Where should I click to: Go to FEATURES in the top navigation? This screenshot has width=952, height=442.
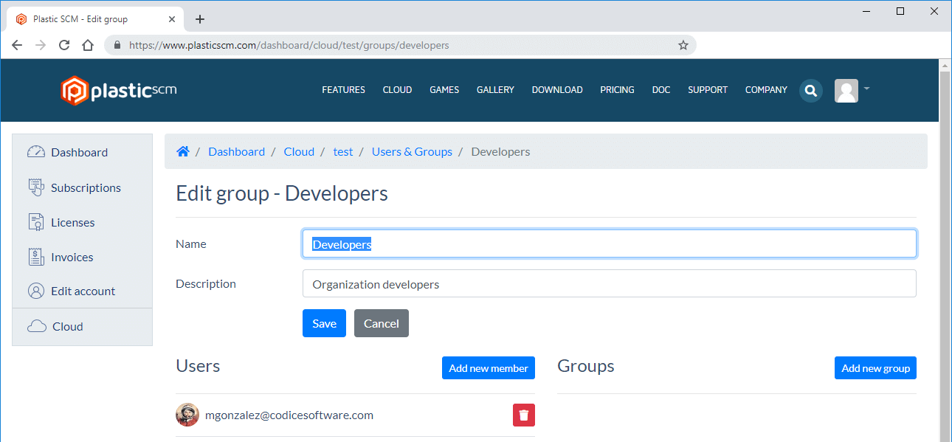point(343,90)
